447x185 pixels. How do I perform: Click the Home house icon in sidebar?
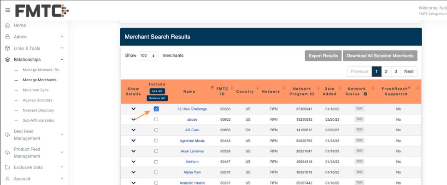(x=7, y=26)
